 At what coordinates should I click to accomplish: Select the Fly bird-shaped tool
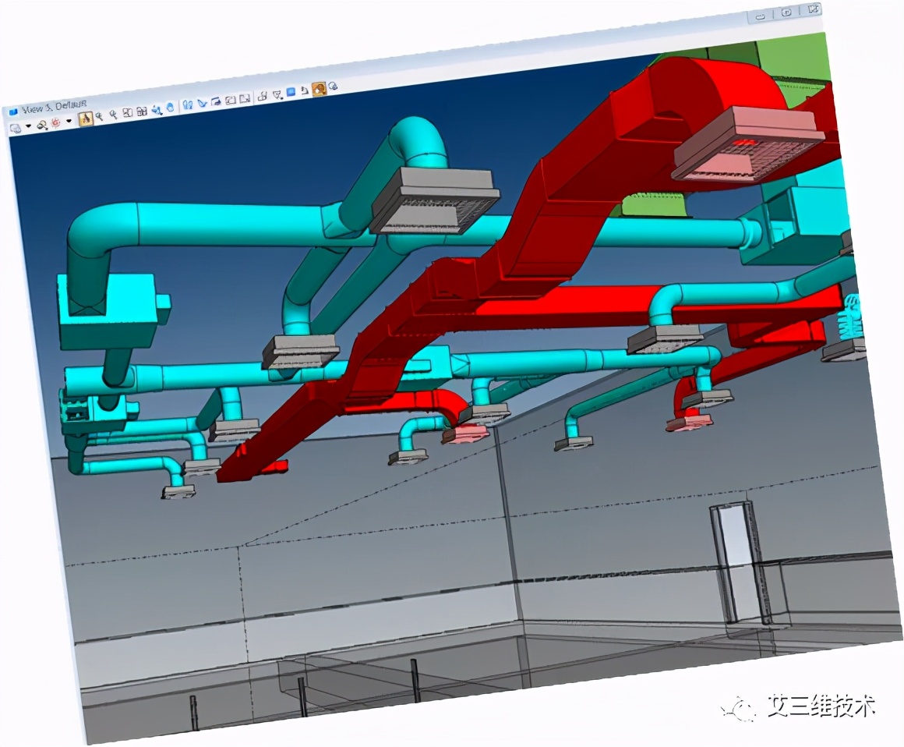202,103
